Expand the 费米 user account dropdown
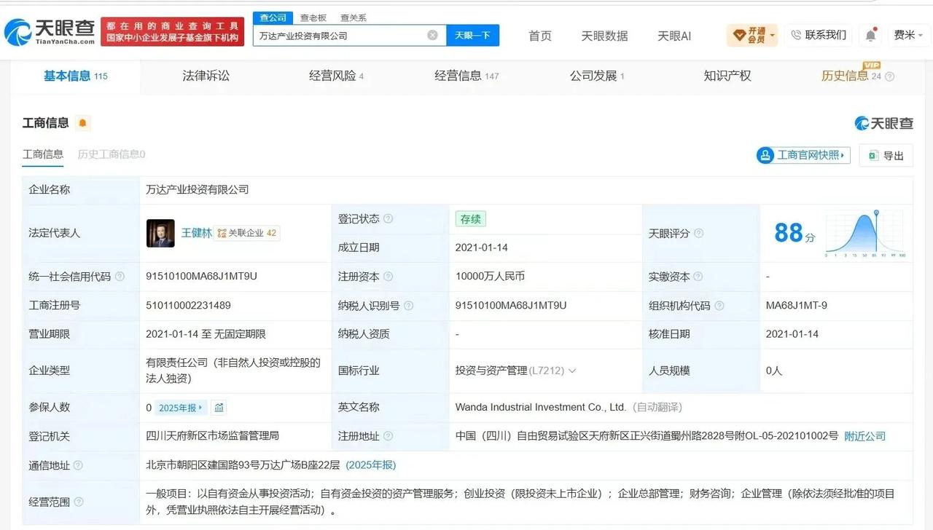The height and width of the screenshot is (530, 933). point(909,35)
